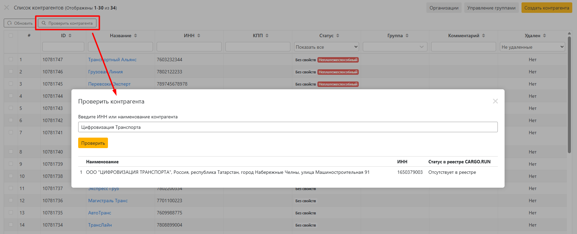Click the ИНН or name input field
The height and width of the screenshot is (234, 577).
(x=288, y=127)
